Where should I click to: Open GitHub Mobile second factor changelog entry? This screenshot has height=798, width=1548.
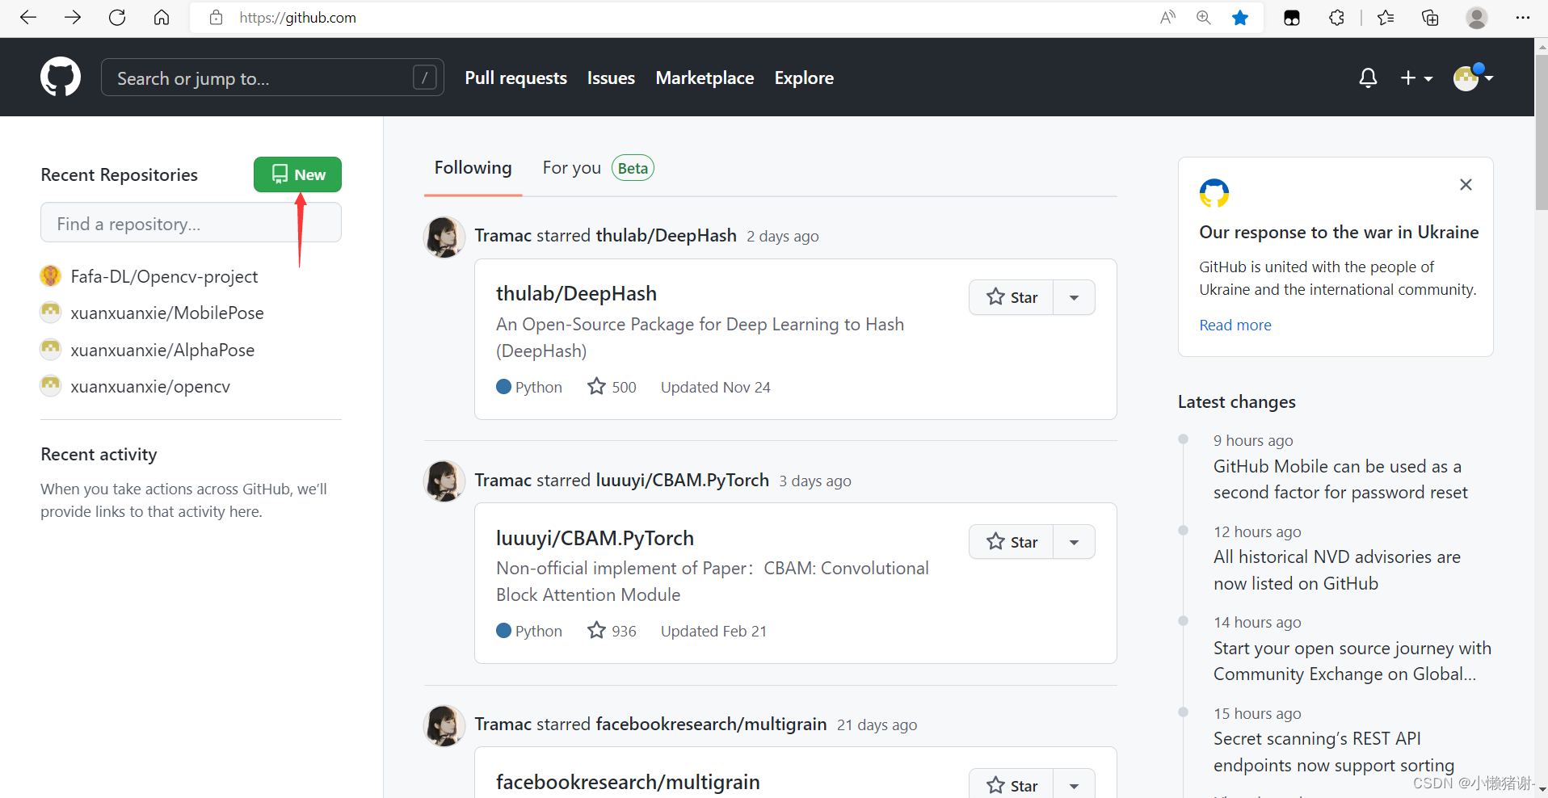tap(1340, 479)
